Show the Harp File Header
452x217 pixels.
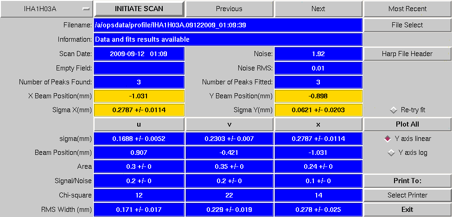click(x=407, y=54)
